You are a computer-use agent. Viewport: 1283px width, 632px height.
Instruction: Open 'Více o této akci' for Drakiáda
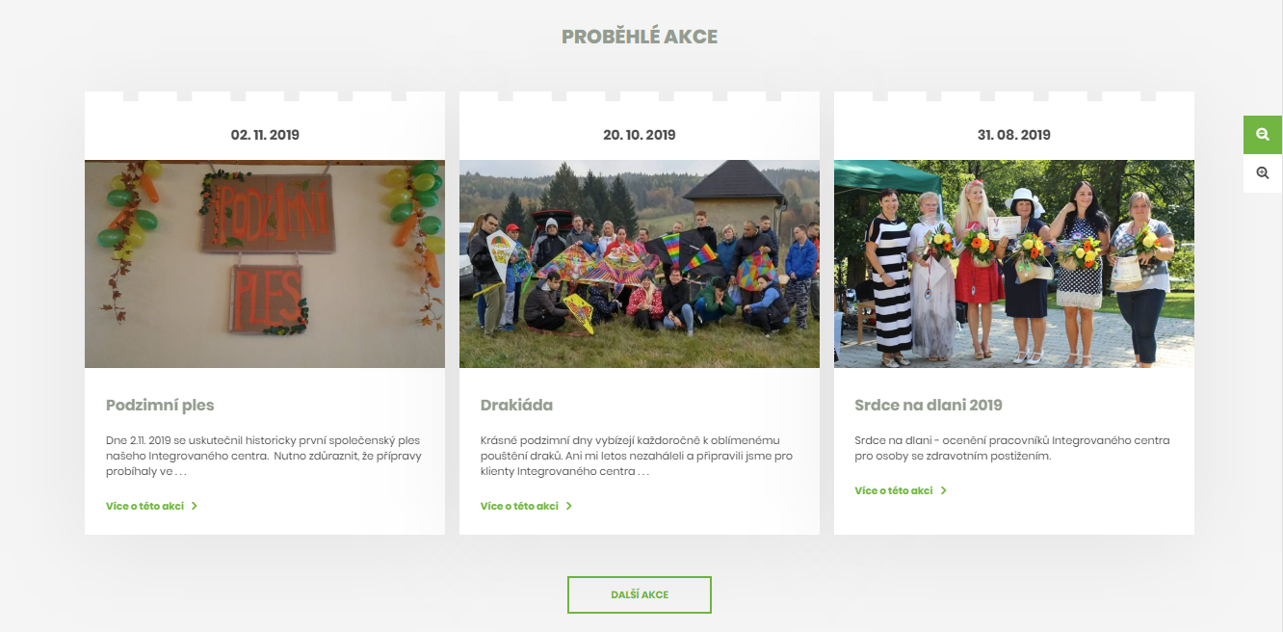[x=519, y=506]
